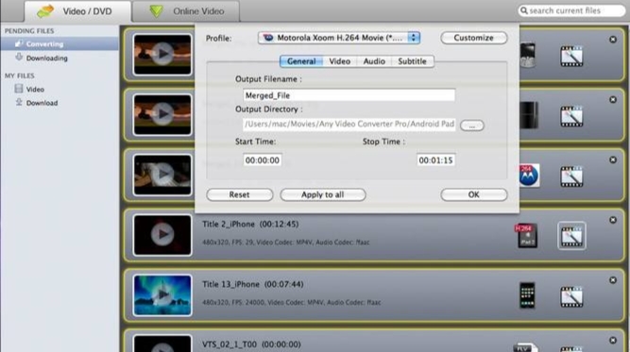Open edit clip icon for Title 2_iPhone
The image size is (630, 352).
tap(571, 236)
